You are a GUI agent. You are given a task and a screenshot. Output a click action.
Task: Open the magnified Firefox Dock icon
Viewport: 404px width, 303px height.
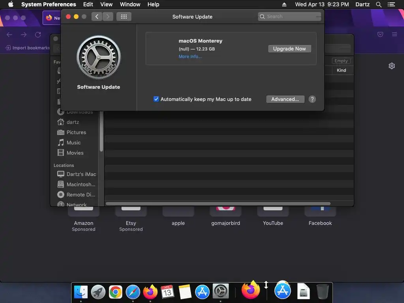251,290
